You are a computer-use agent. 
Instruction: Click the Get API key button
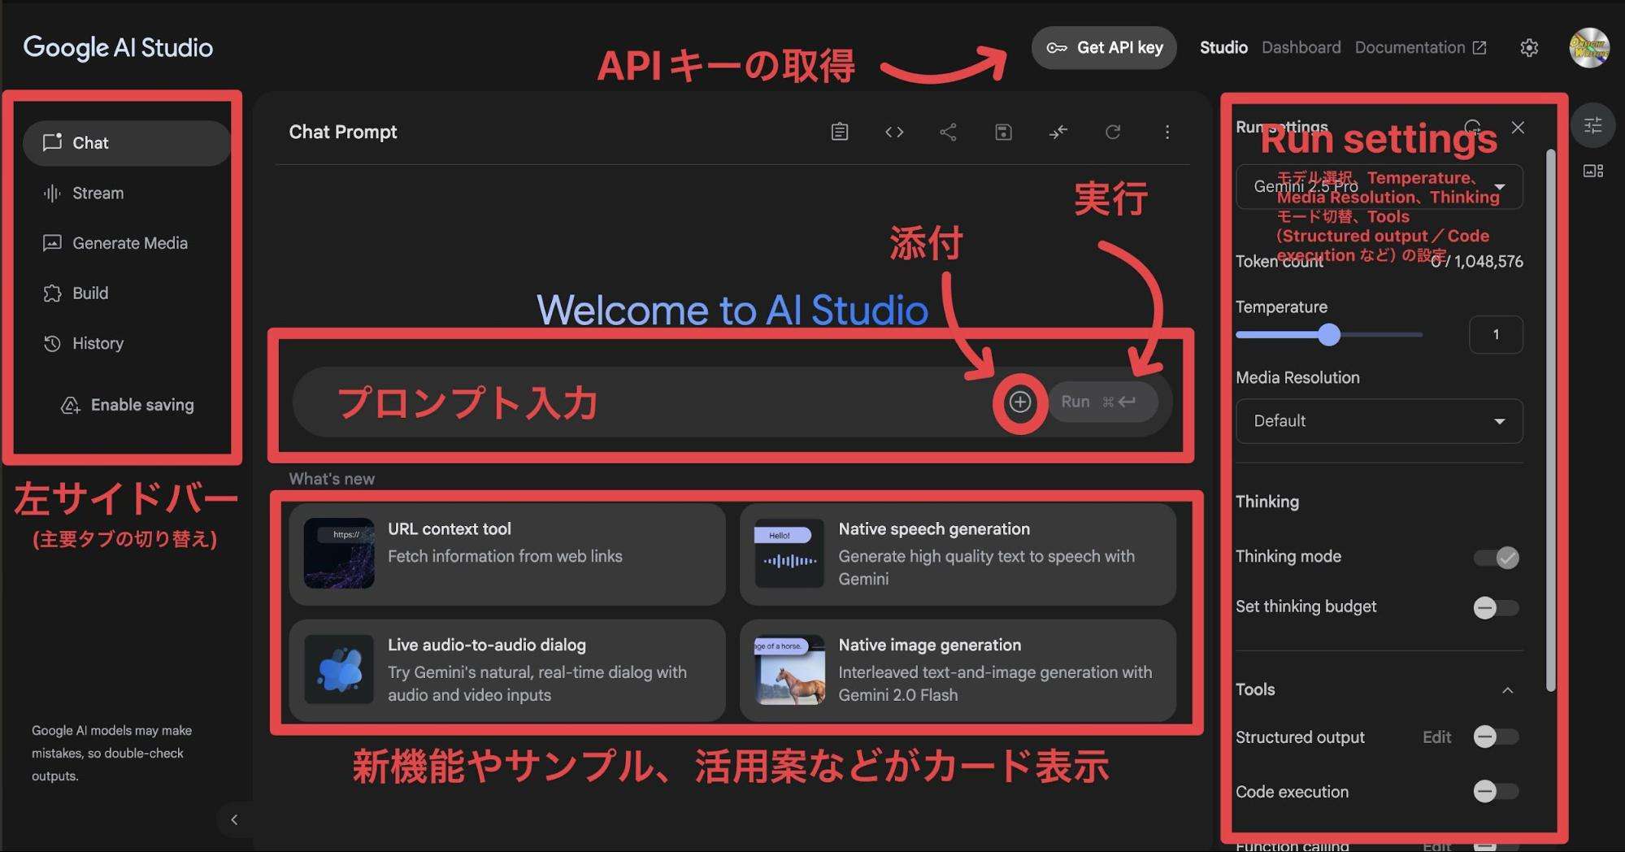tap(1104, 48)
